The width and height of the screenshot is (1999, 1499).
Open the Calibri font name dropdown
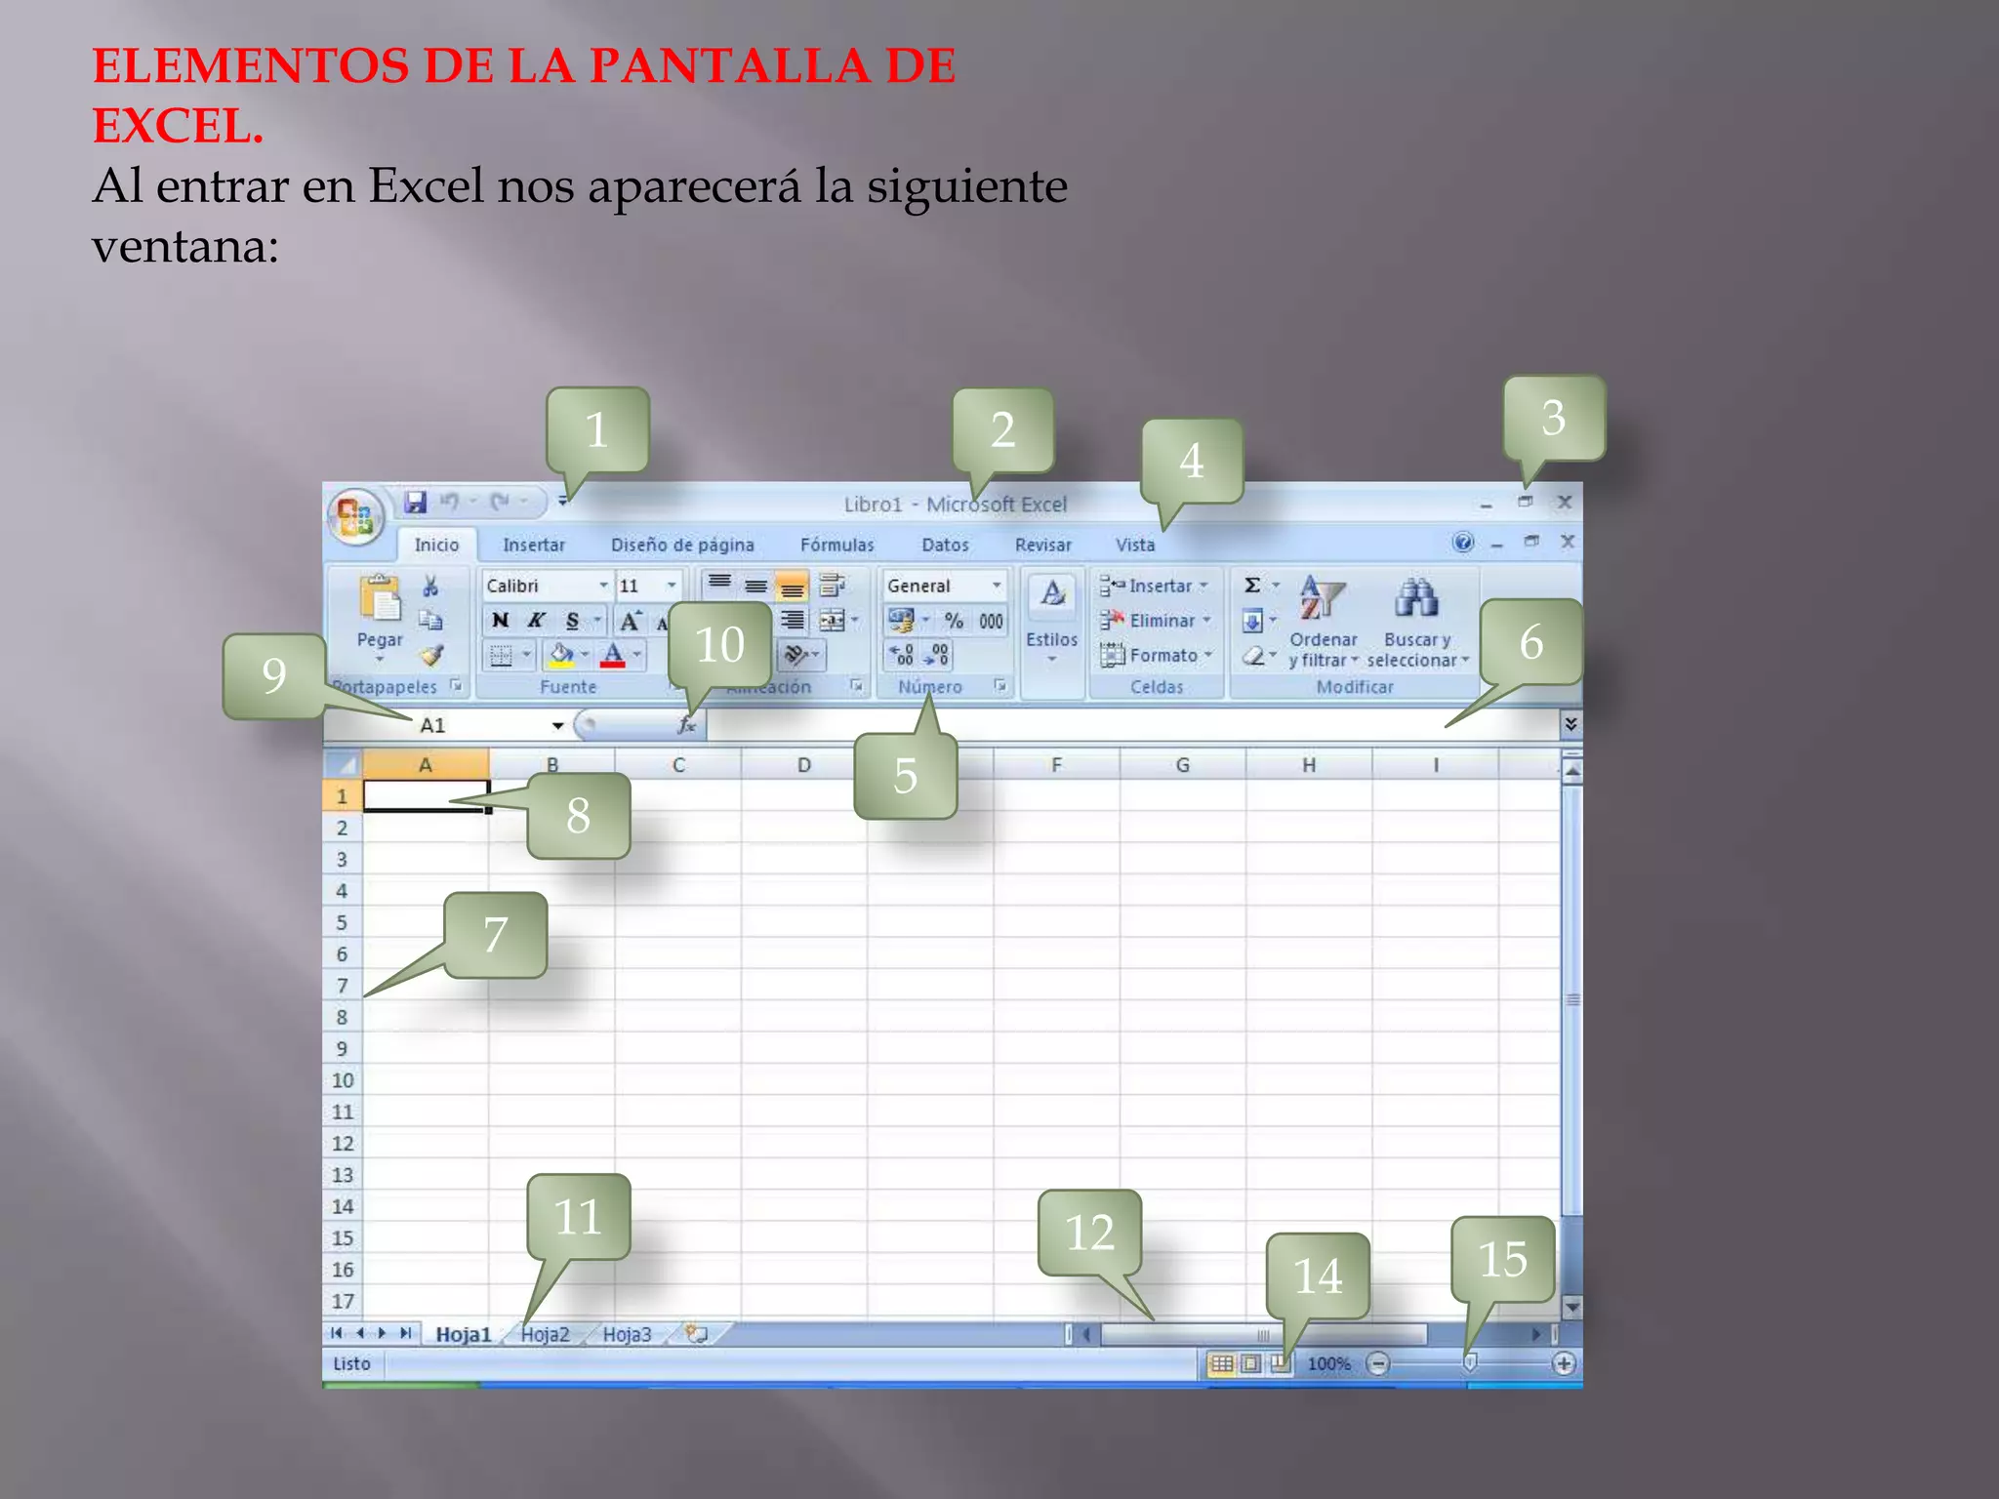click(x=603, y=586)
